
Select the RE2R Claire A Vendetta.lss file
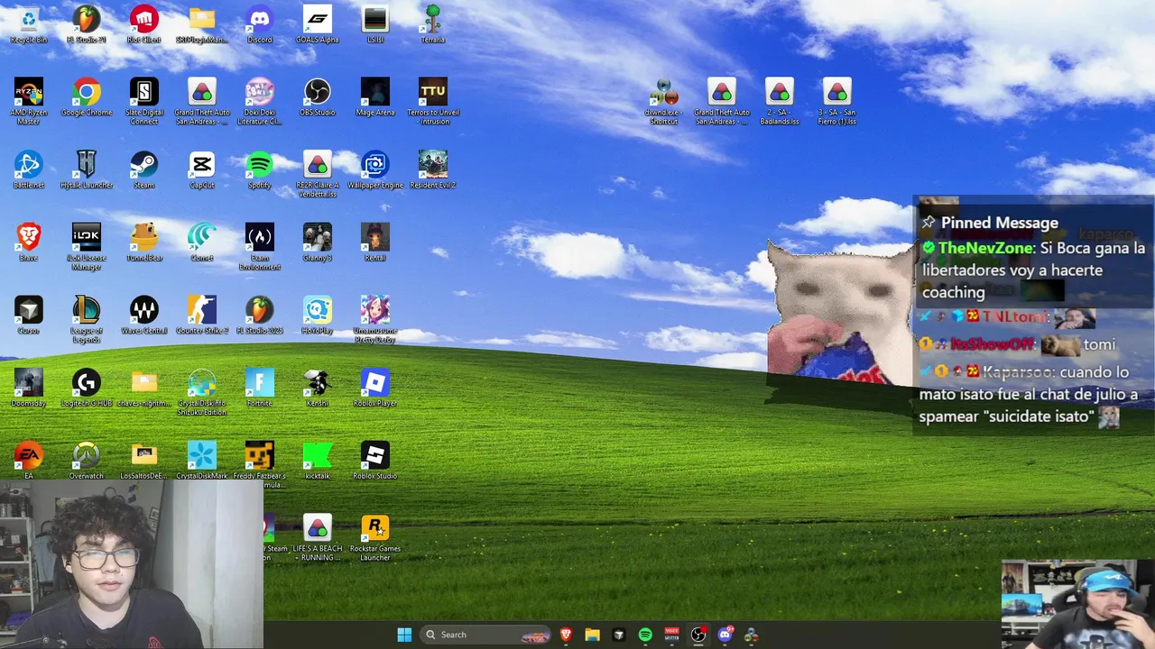318,174
